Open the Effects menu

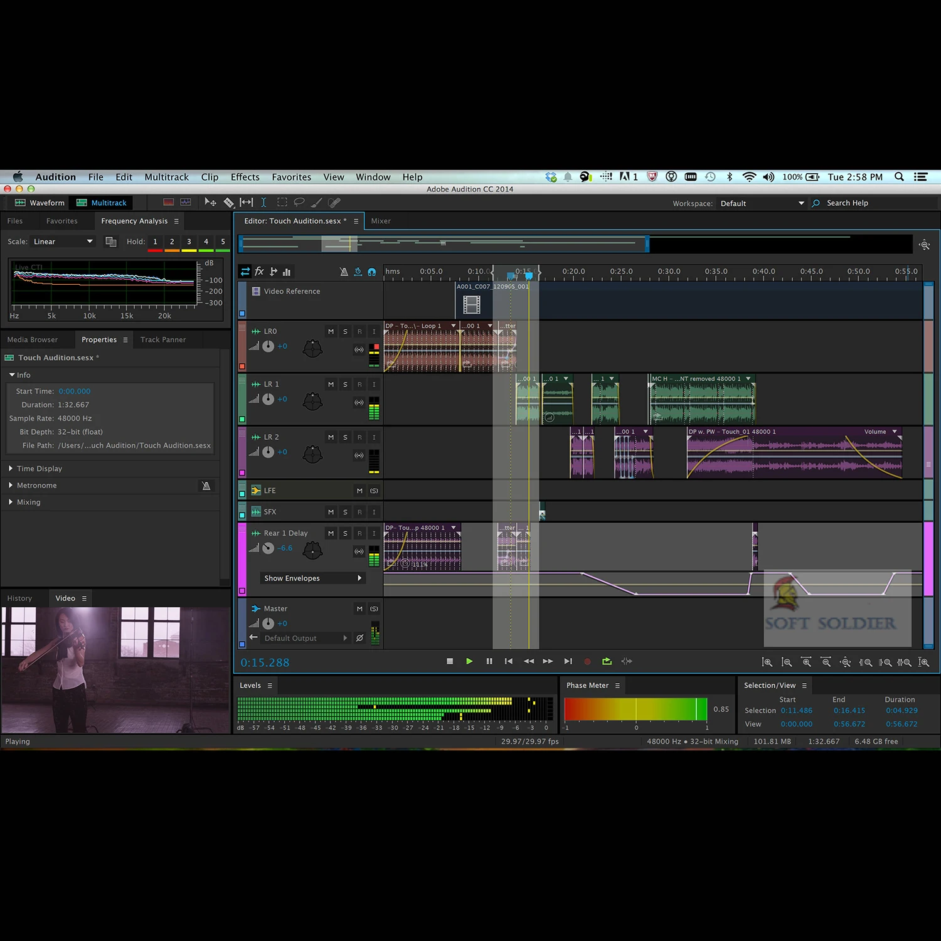click(245, 177)
